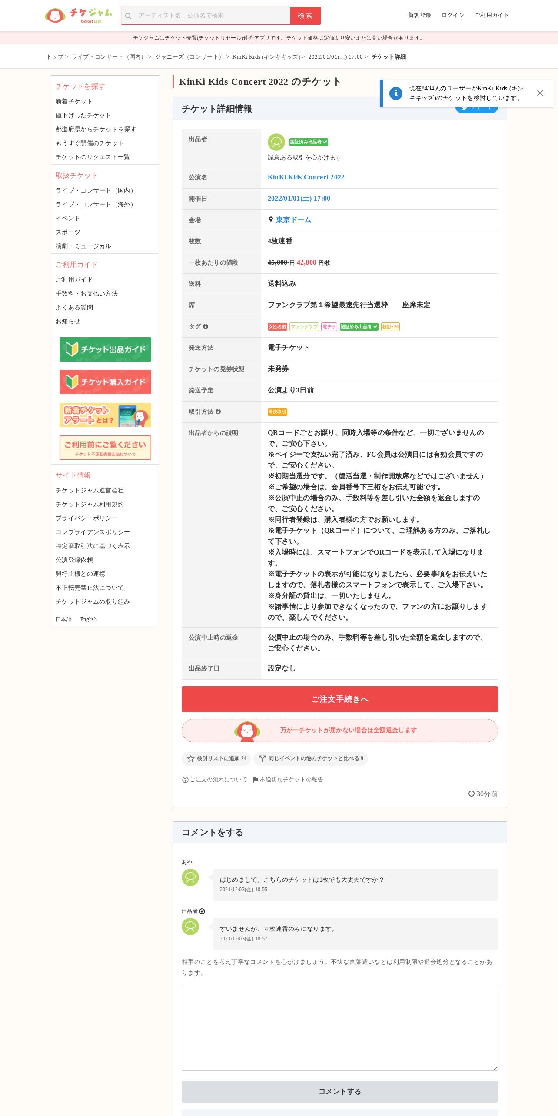558x1116 pixels.
Task: Click the ファンクラブ tag
Action: pyautogui.click(x=304, y=327)
